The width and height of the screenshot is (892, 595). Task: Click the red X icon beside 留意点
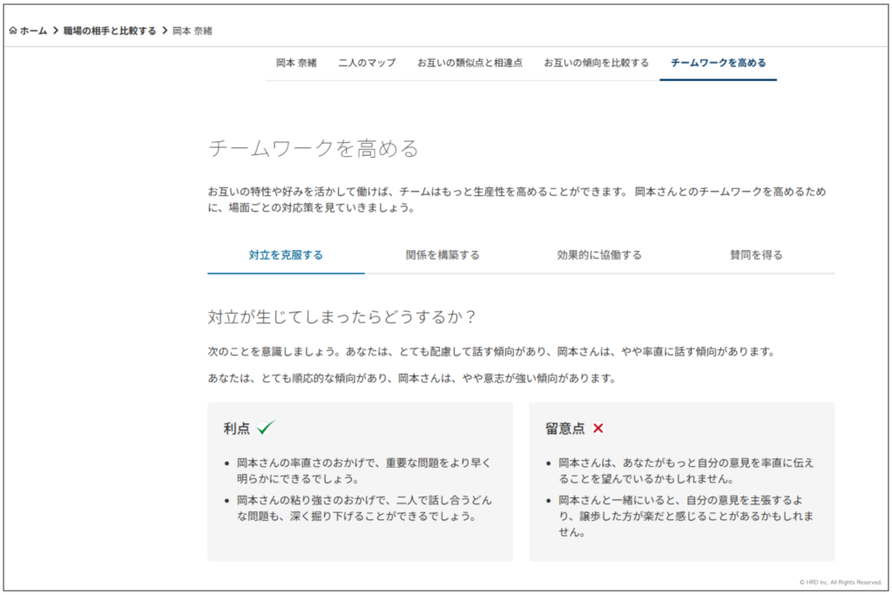[598, 428]
